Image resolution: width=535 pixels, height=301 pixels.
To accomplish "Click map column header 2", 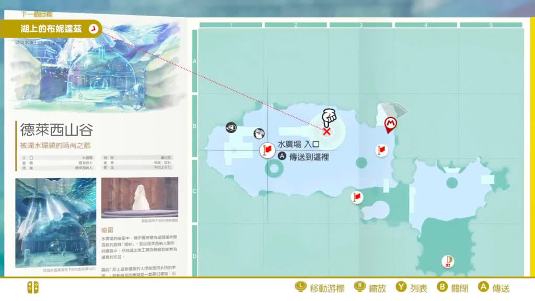I will 296,25.
